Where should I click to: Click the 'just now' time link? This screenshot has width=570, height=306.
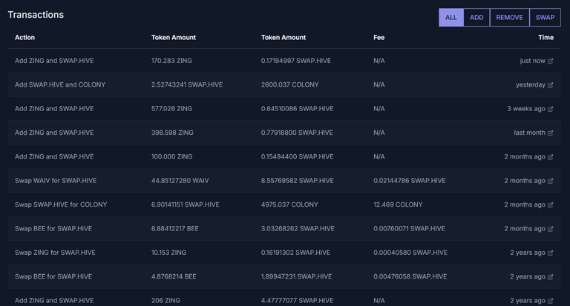coord(533,61)
